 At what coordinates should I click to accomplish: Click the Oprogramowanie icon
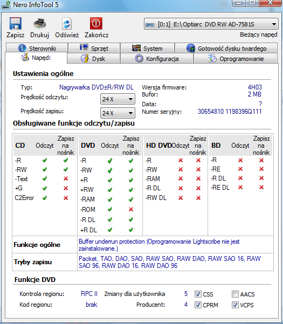(x=212, y=58)
